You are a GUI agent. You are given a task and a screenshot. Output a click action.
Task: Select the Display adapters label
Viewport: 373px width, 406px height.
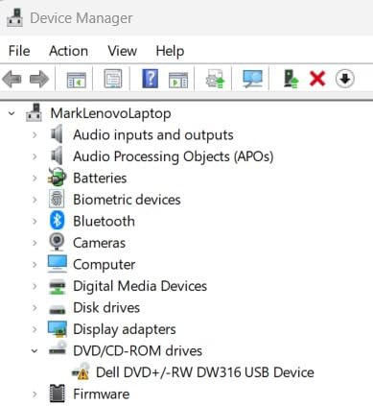point(125,330)
